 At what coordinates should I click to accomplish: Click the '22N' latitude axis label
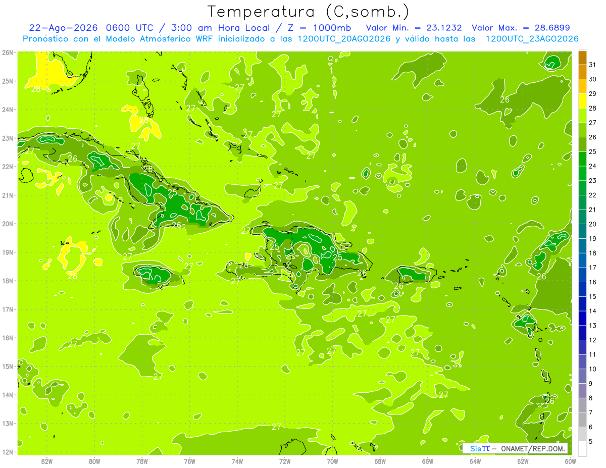[8, 167]
